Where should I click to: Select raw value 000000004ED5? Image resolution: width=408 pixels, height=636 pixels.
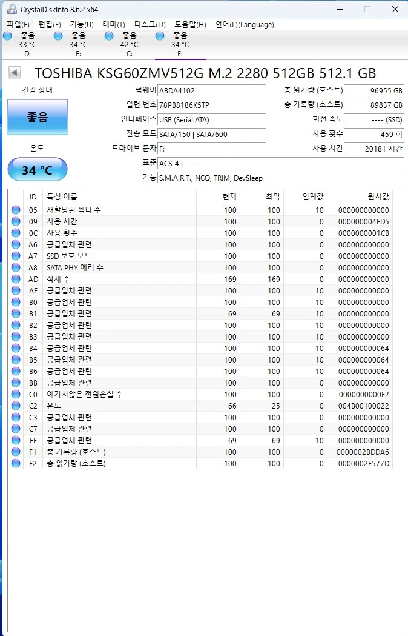(363, 222)
